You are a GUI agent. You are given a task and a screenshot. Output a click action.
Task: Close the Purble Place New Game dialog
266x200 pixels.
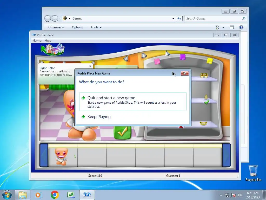click(185, 73)
